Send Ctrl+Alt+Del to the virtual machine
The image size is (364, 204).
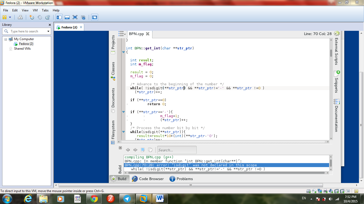pos(20,17)
